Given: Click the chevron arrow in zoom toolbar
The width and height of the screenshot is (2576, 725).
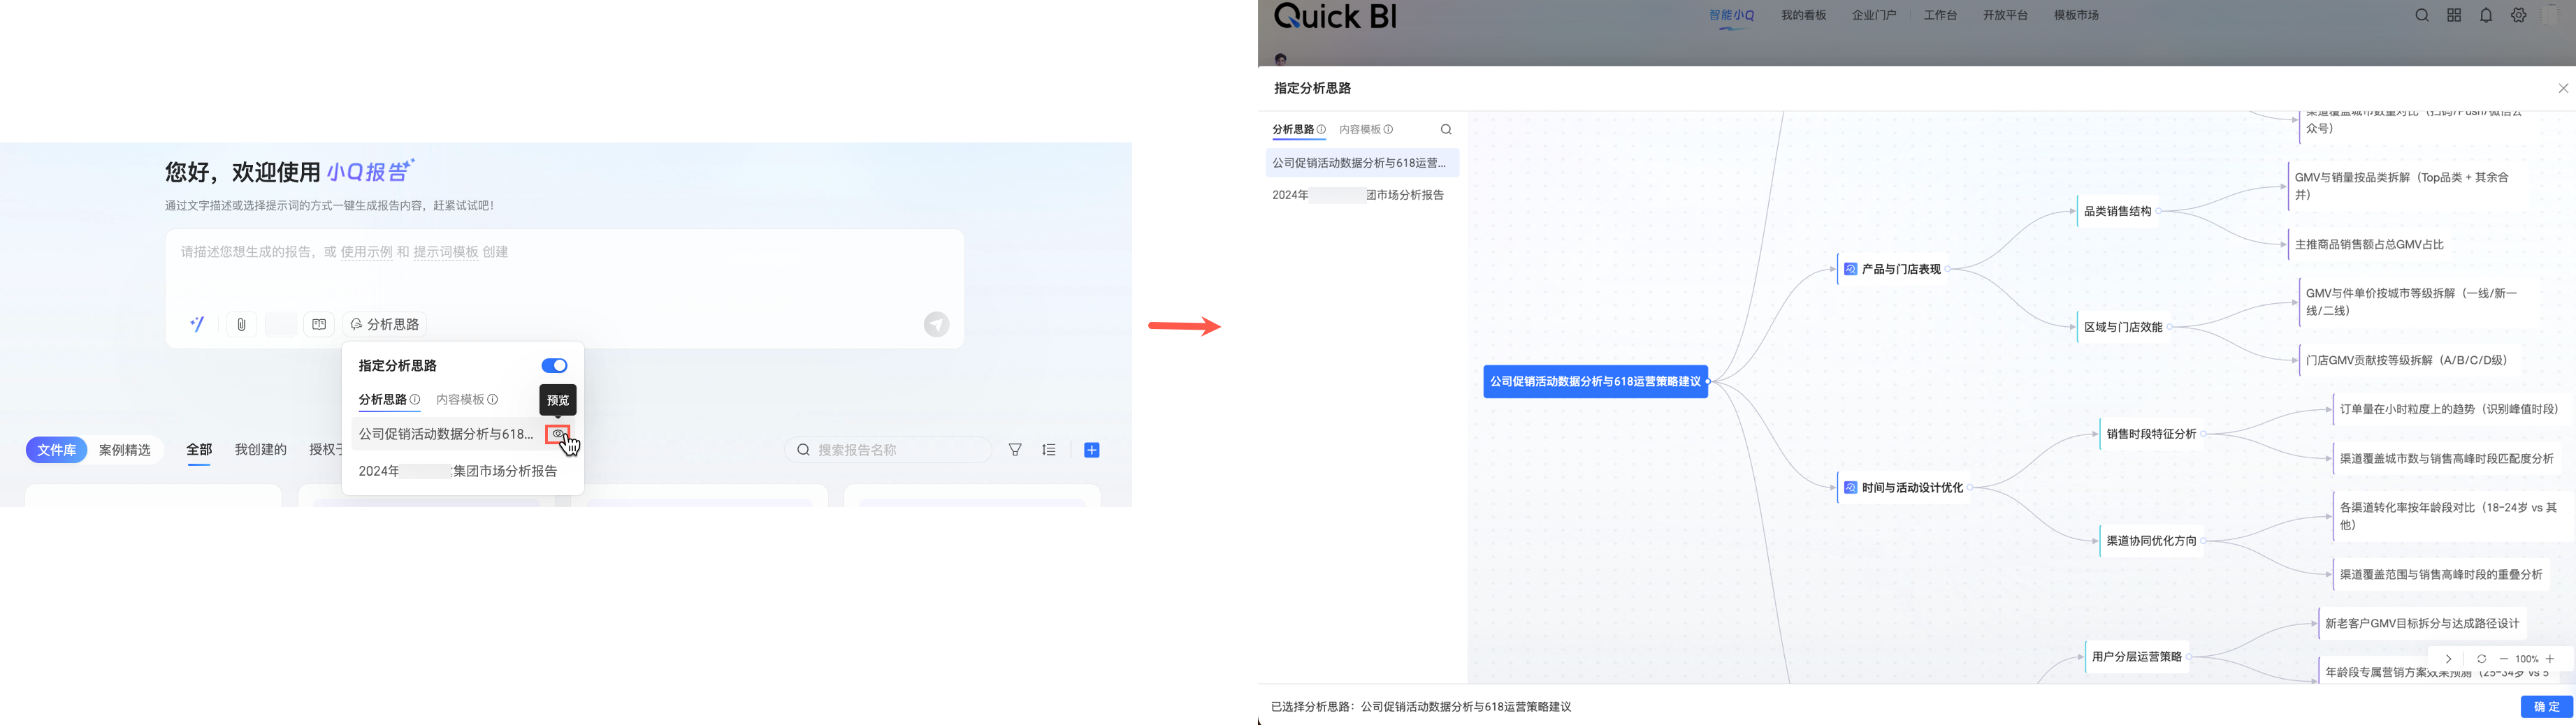Looking at the screenshot, I should tap(2448, 659).
